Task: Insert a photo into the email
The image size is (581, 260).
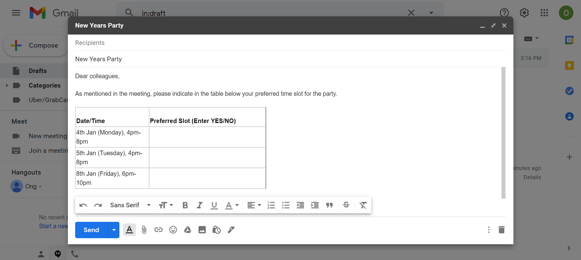Action: click(202, 230)
